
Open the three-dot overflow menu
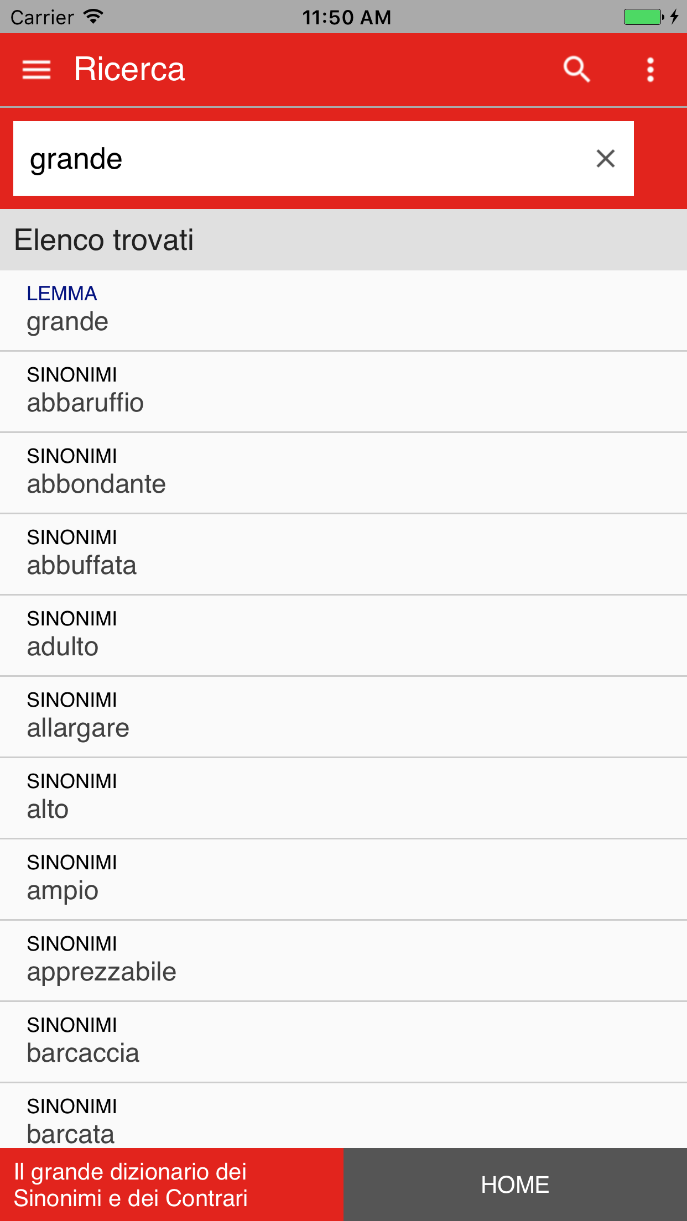[650, 70]
